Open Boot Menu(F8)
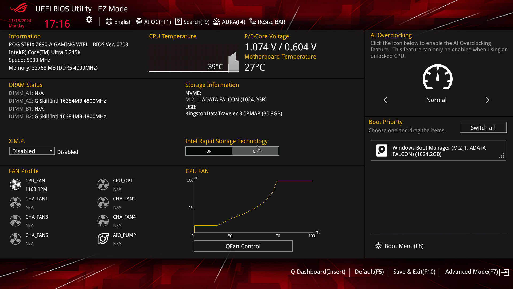513x289 pixels. tap(399, 246)
